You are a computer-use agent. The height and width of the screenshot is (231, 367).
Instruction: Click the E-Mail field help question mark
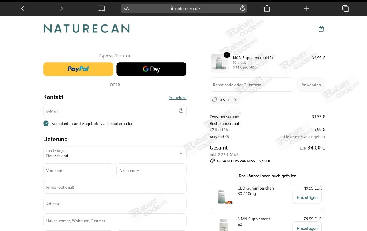pos(181,111)
